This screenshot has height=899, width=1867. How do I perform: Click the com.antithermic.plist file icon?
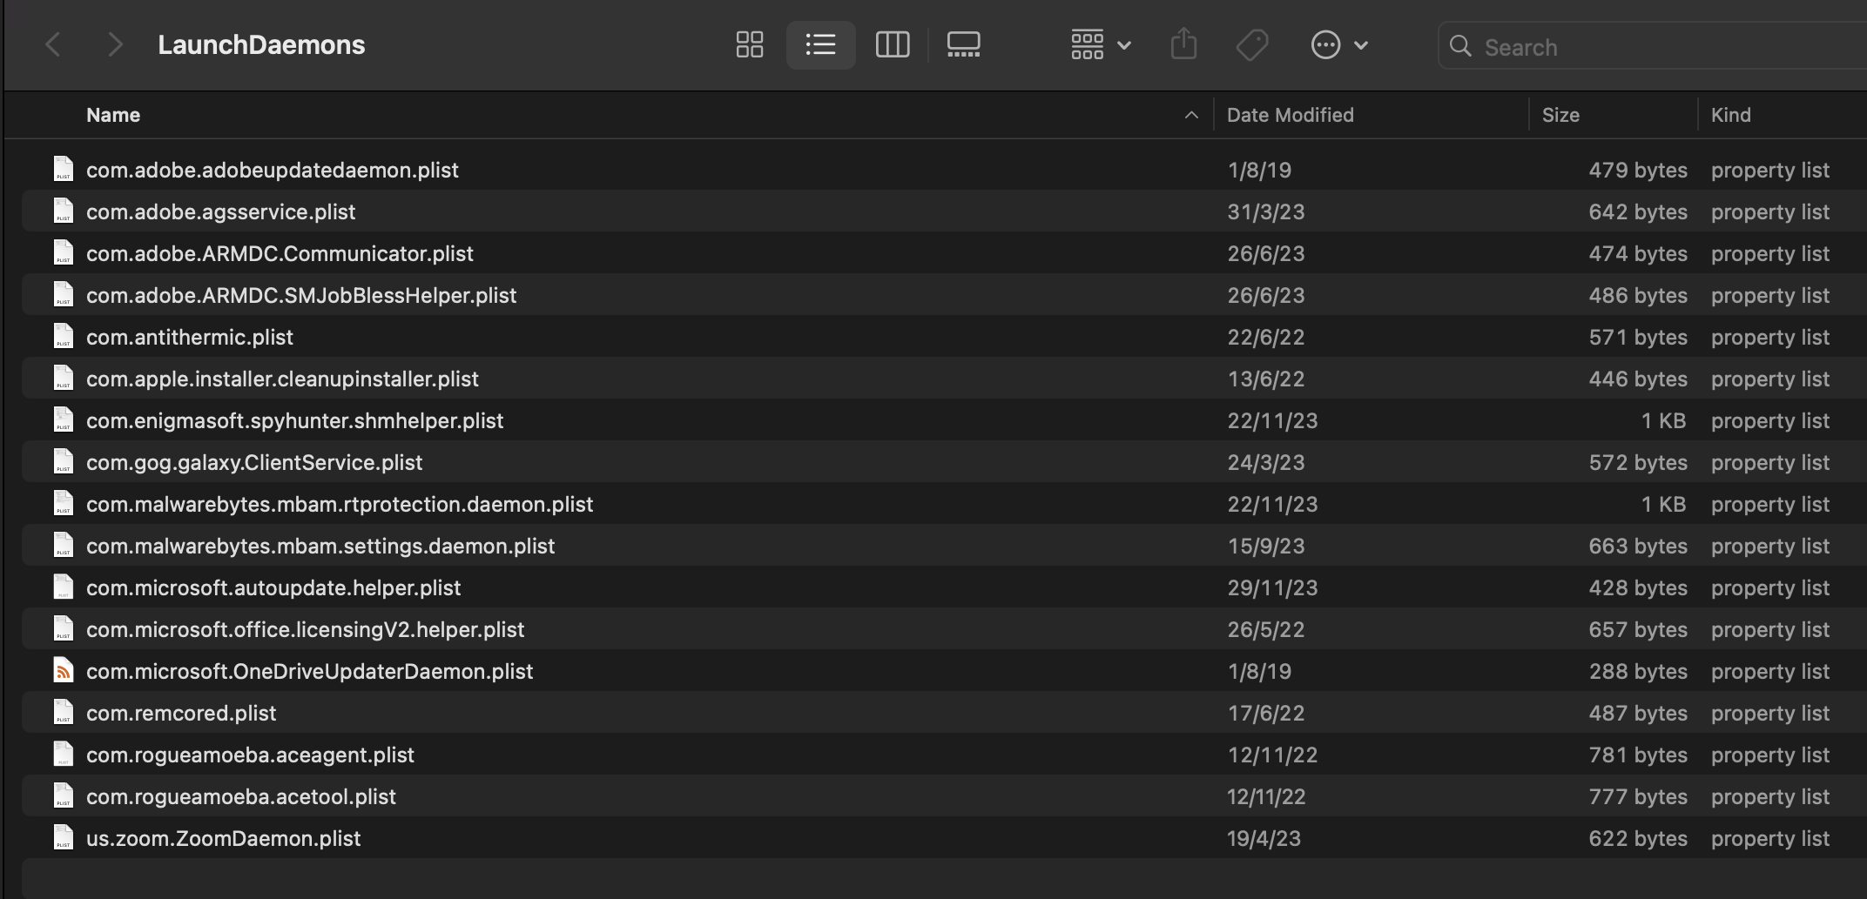tap(63, 336)
